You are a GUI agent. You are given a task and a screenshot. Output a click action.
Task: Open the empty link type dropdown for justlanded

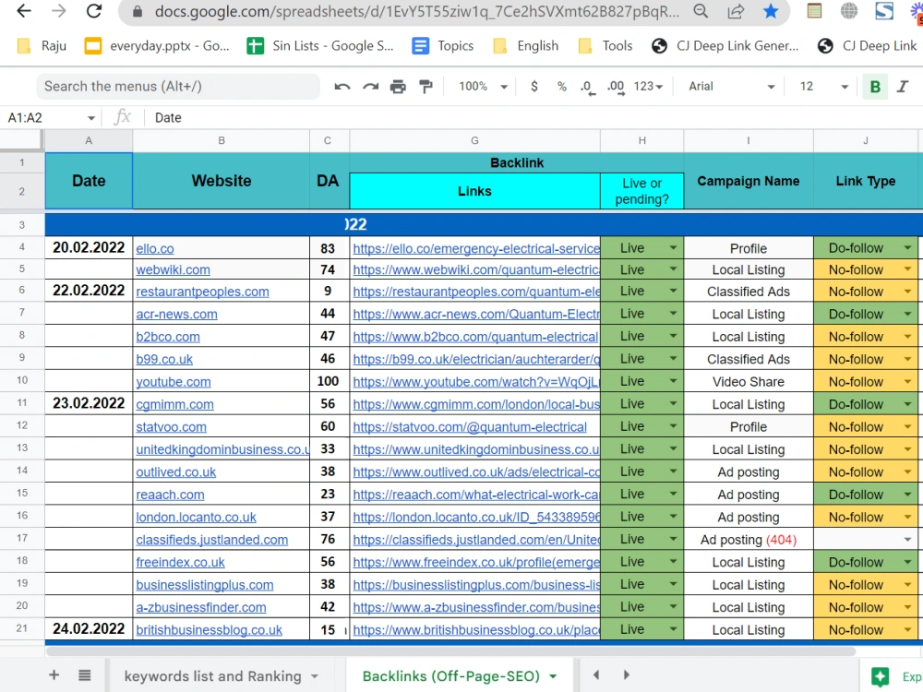[907, 539]
